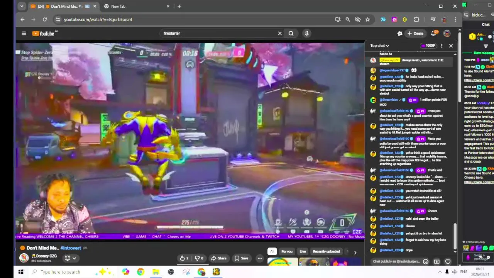Start voice search with the microphone

tap(307, 33)
